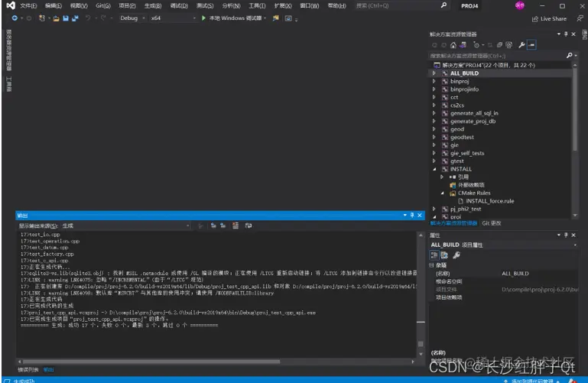588x383 pixels.
Task: Open the output source 生成 dropdown
Action: 125,226
